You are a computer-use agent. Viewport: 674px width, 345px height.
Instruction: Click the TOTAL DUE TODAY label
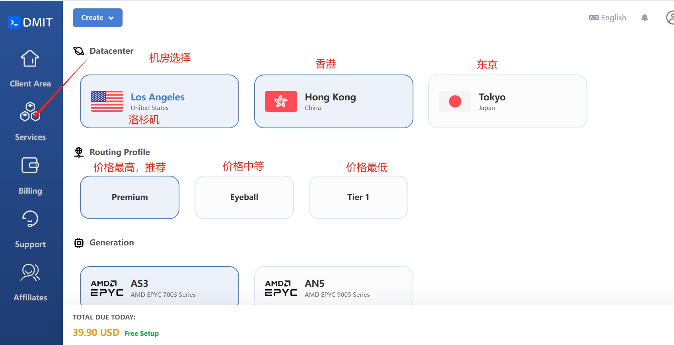click(x=104, y=317)
